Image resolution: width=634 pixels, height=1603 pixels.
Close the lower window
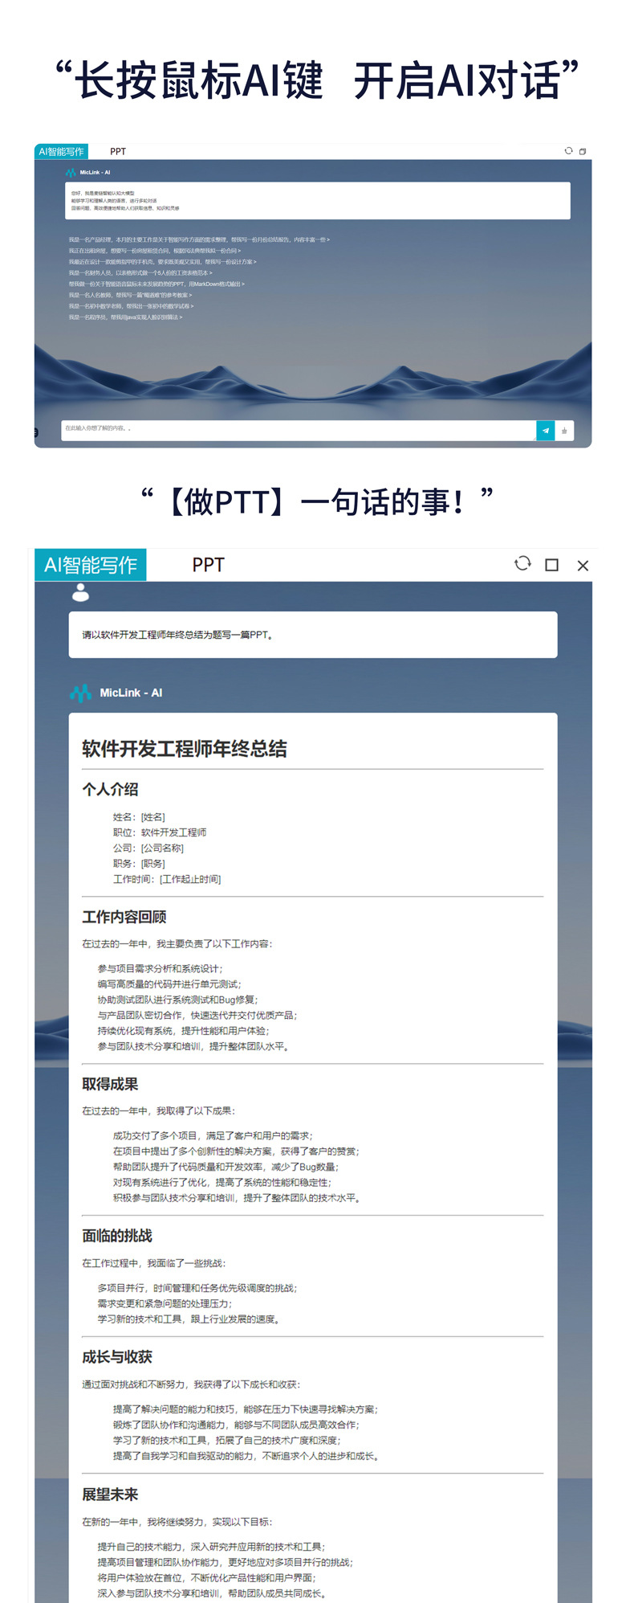coord(583,566)
